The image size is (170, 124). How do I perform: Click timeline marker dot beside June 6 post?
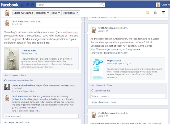(84, 33)
